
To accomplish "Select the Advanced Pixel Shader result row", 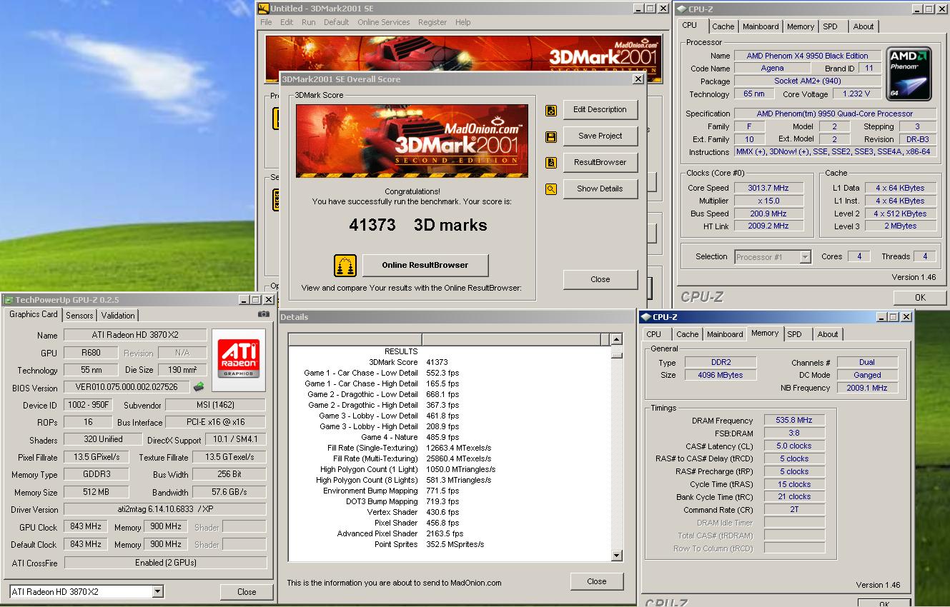I will 450,533.
